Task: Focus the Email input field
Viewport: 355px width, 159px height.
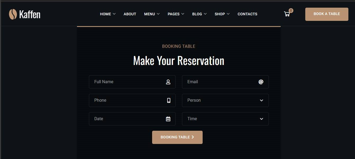Action: tap(225, 82)
